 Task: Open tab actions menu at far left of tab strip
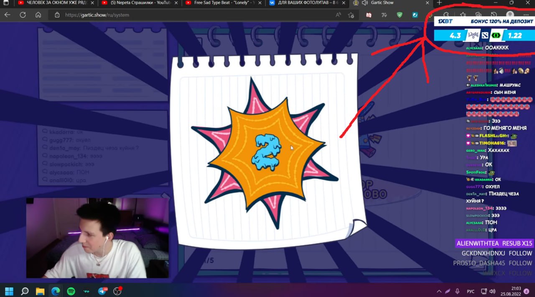(x=6, y=3)
